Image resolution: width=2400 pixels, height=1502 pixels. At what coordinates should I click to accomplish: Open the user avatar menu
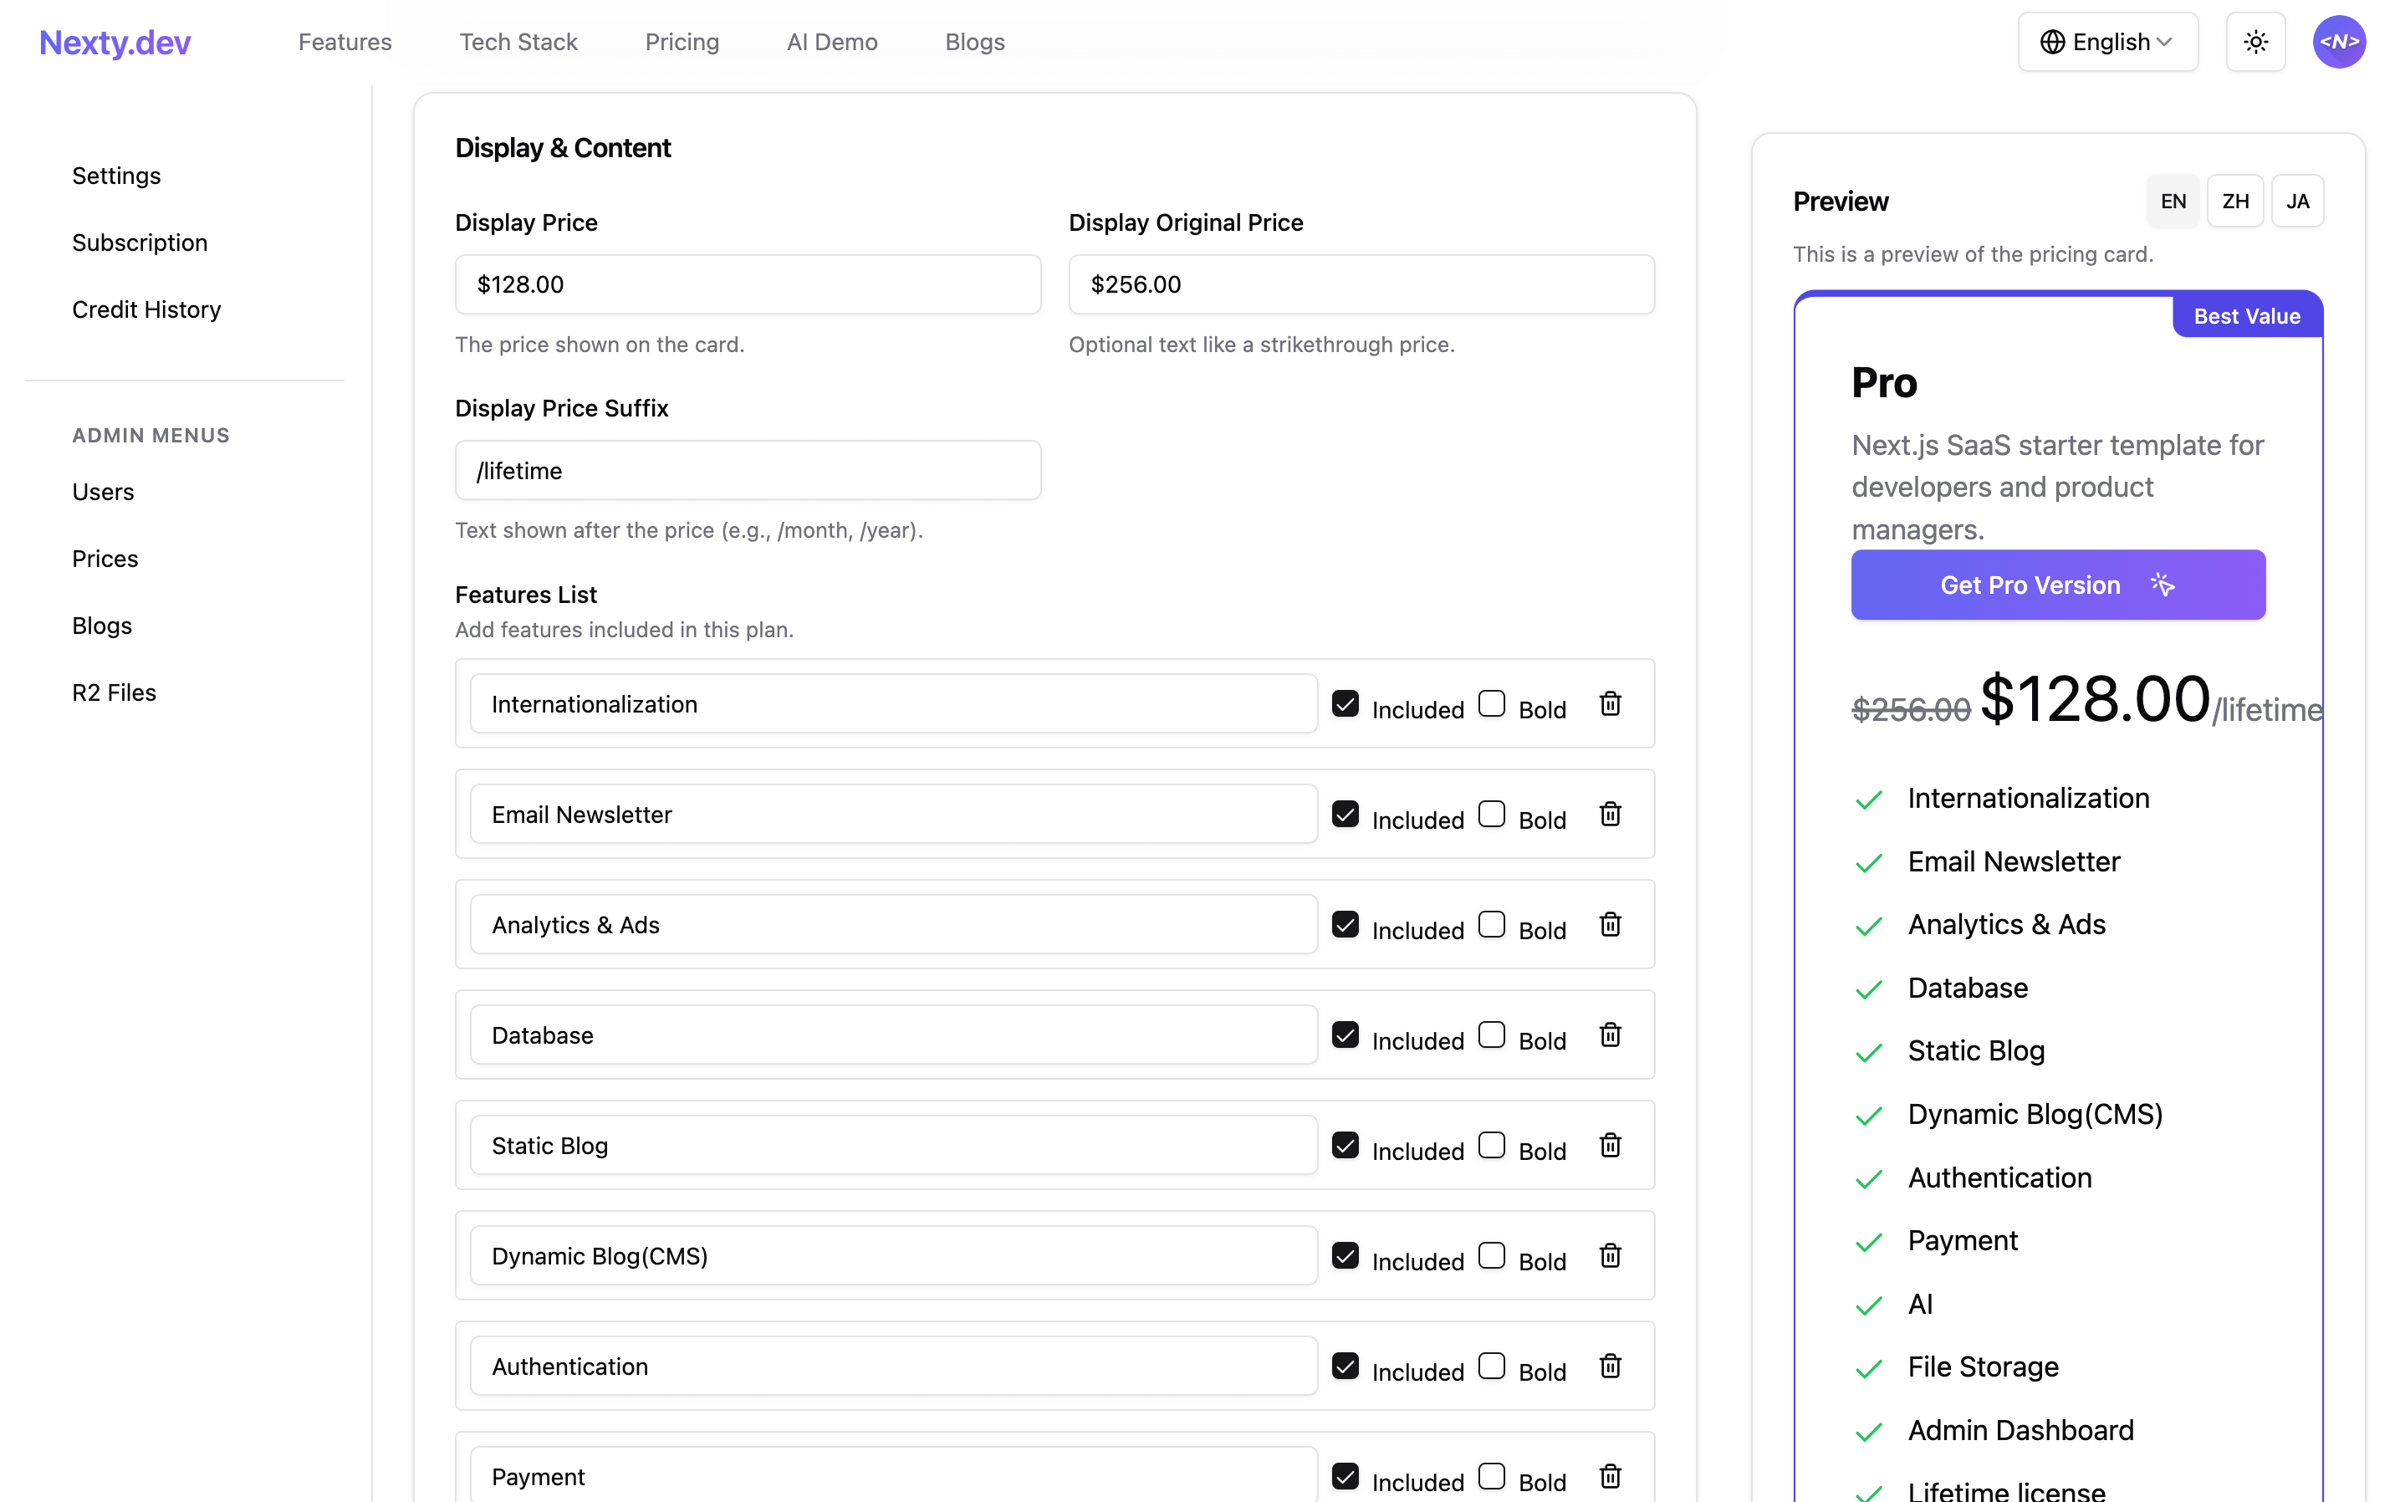pyautogui.click(x=2340, y=42)
